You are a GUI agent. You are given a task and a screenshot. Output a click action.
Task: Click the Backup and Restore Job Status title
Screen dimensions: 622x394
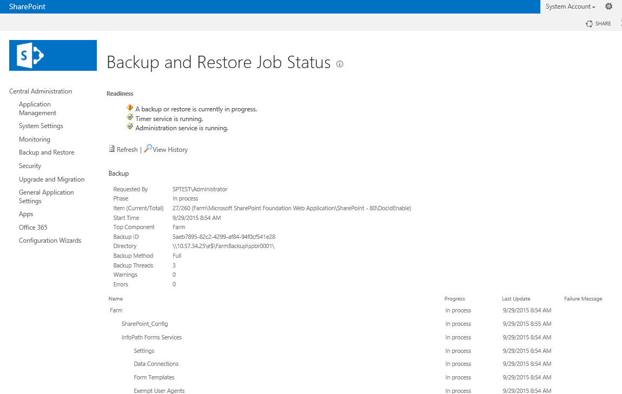(219, 62)
